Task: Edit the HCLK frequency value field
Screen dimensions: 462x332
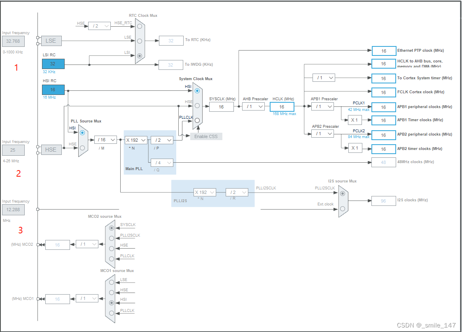Action: 281,106
